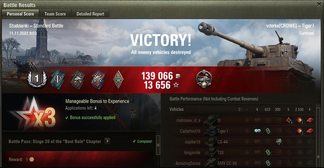Click the spotted icon in the Cadartvol79 row
The height and width of the screenshot is (168, 324).
[258, 131]
